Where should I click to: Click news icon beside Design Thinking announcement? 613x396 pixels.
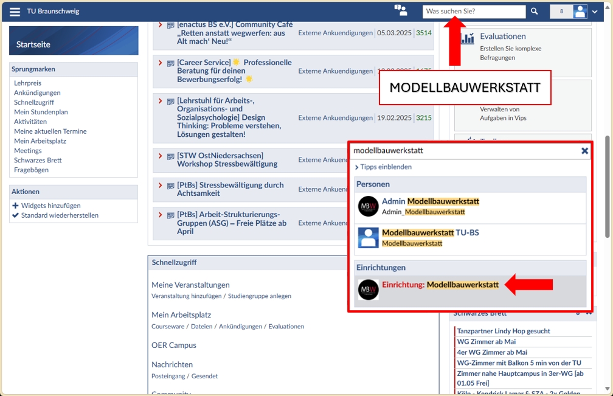(x=171, y=102)
